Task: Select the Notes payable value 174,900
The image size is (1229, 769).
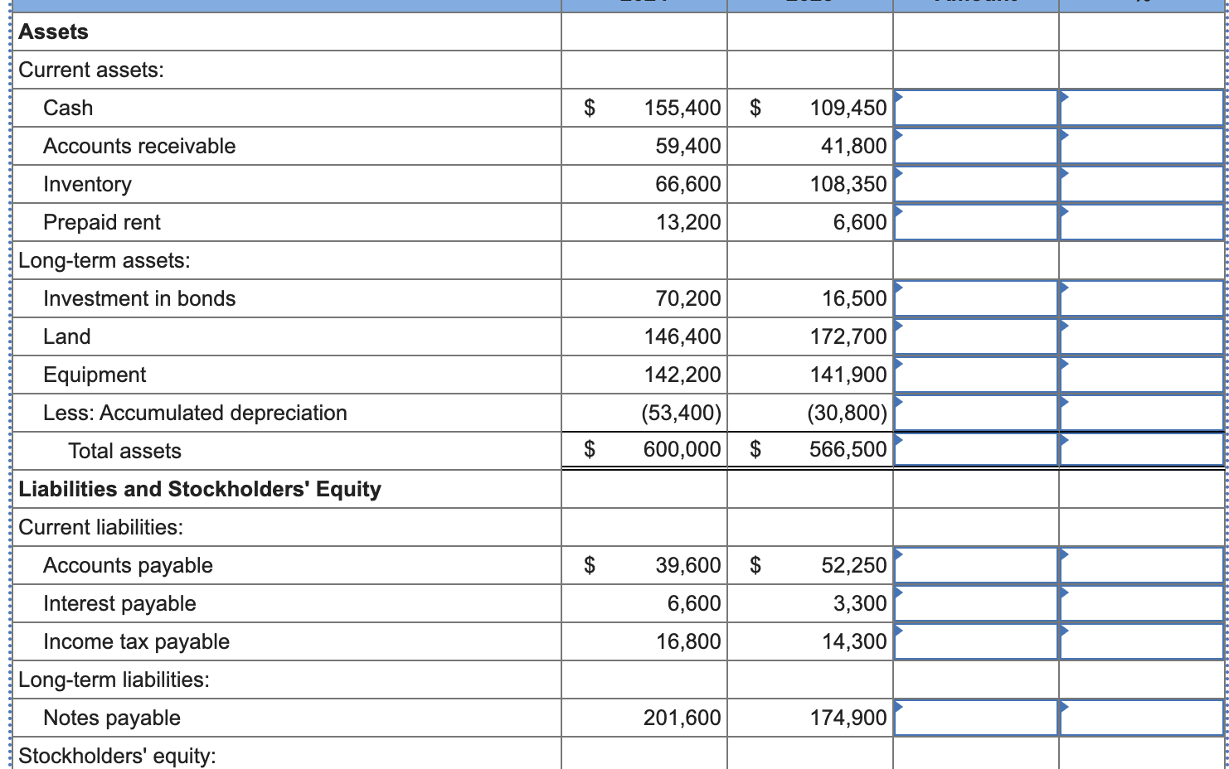Action: click(848, 718)
